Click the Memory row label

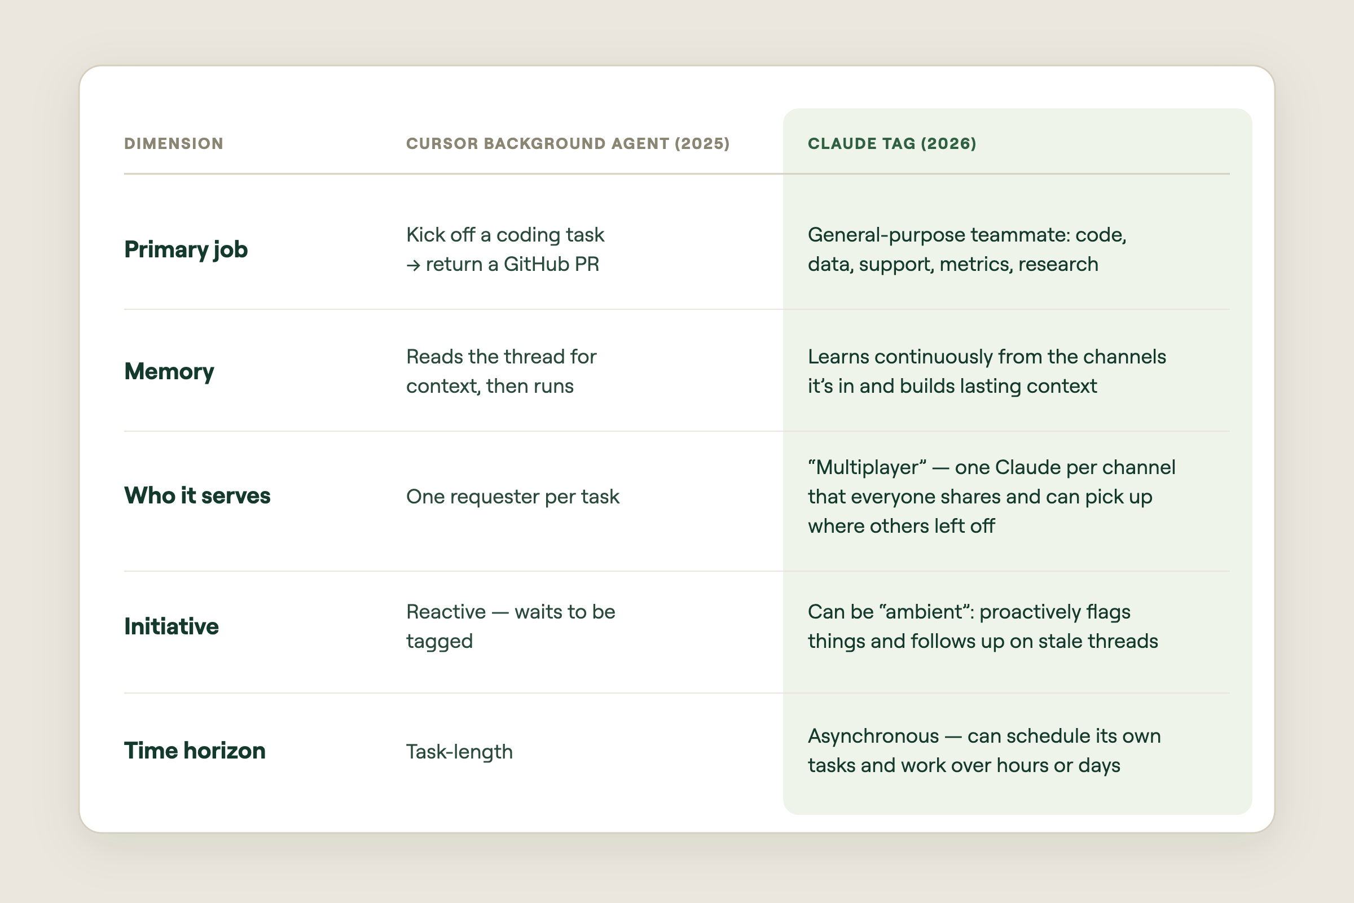tap(169, 371)
